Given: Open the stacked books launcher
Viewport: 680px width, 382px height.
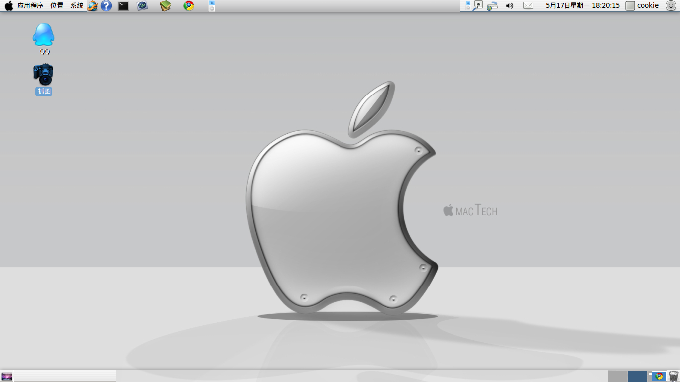Looking at the screenshot, I should (x=166, y=6).
